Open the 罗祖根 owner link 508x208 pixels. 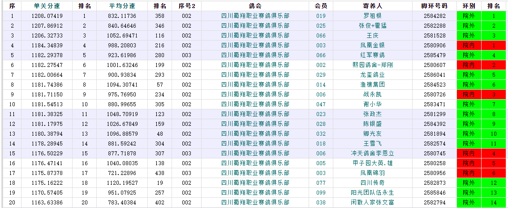click(x=372, y=16)
